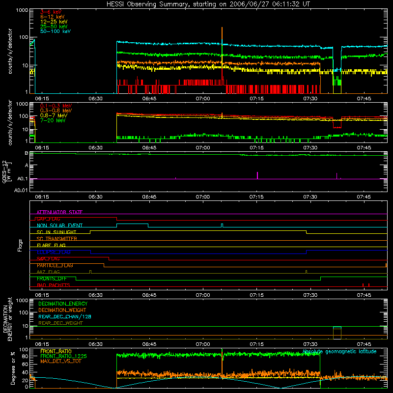This screenshot has width=393, height=393.
Task: Click the REAR_DEC_WEIGHT legend label
Action: click(x=60, y=323)
